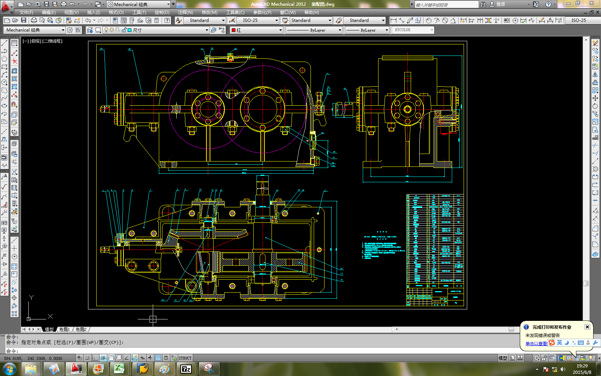Open the Layer Properties Manager icon
The image size is (601, 376).
coord(90,30)
